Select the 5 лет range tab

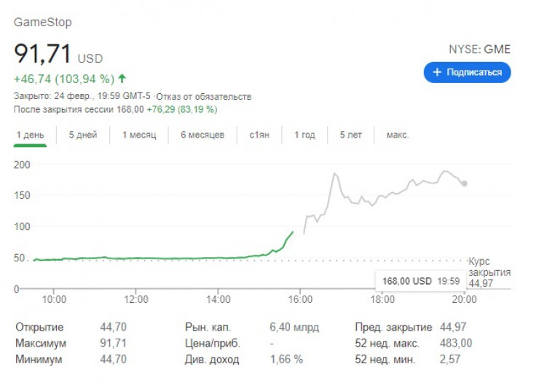point(352,135)
